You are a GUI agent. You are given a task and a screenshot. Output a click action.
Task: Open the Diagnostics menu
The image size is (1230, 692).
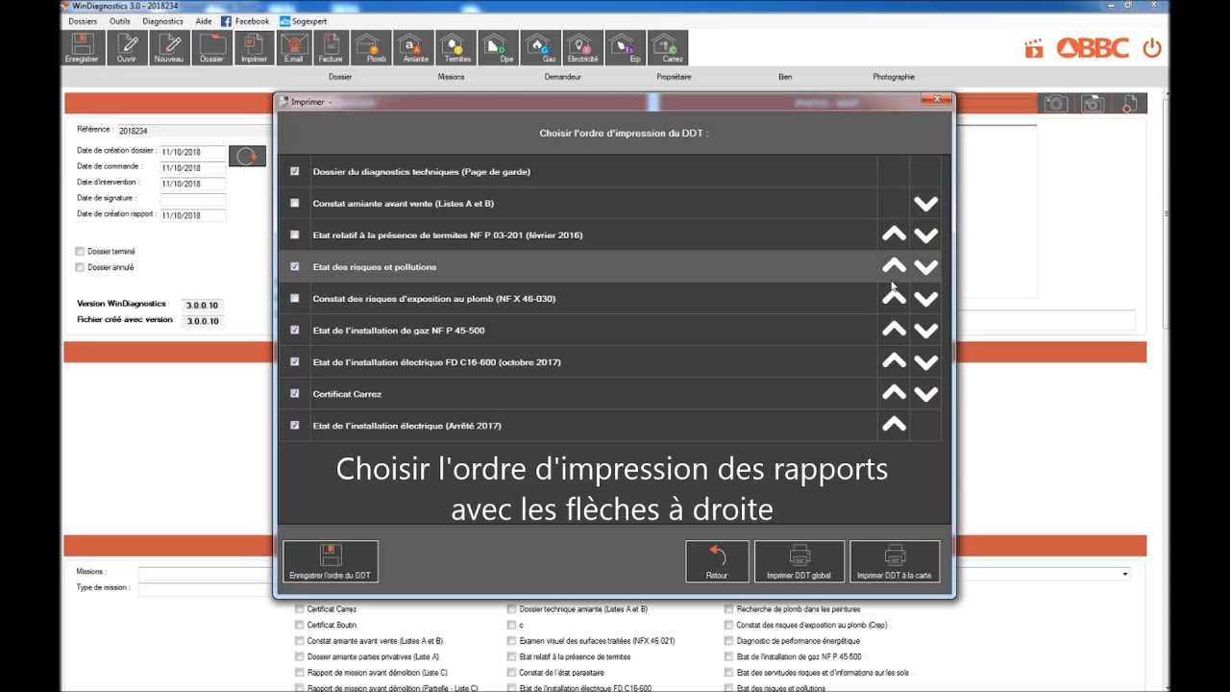tap(162, 21)
